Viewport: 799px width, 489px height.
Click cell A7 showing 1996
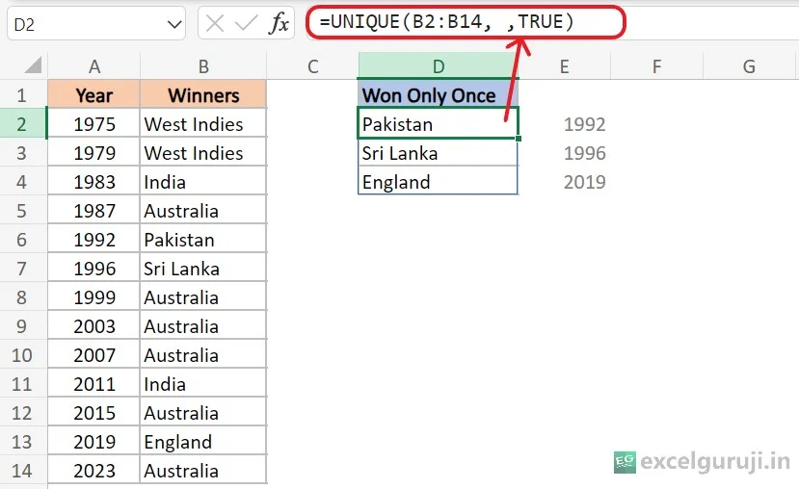pos(94,269)
